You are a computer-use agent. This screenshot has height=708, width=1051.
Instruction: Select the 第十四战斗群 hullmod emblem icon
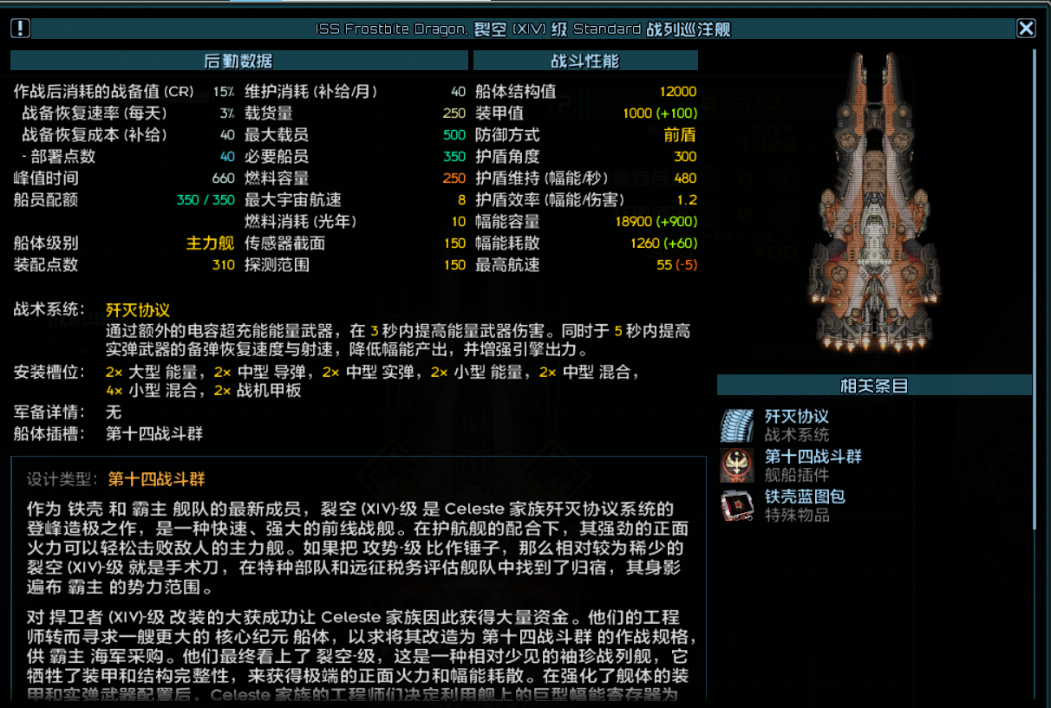tap(737, 465)
